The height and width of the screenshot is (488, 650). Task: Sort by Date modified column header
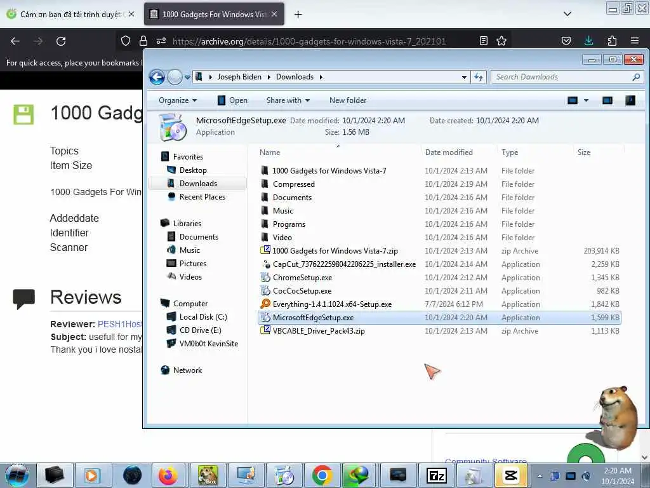pos(449,152)
